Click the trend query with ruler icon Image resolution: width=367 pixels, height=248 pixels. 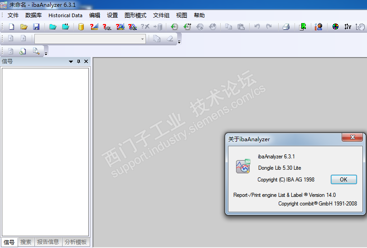pyautogui.click(x=120, y=27)
